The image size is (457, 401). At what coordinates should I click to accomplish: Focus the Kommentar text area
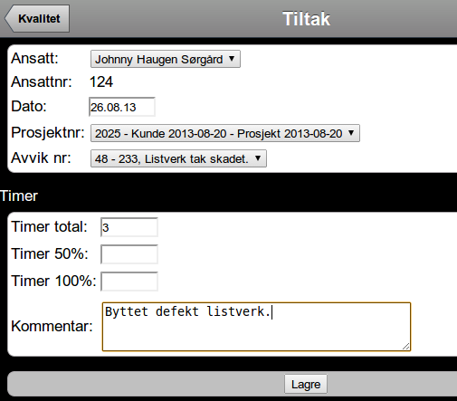(x=256, y=327)
